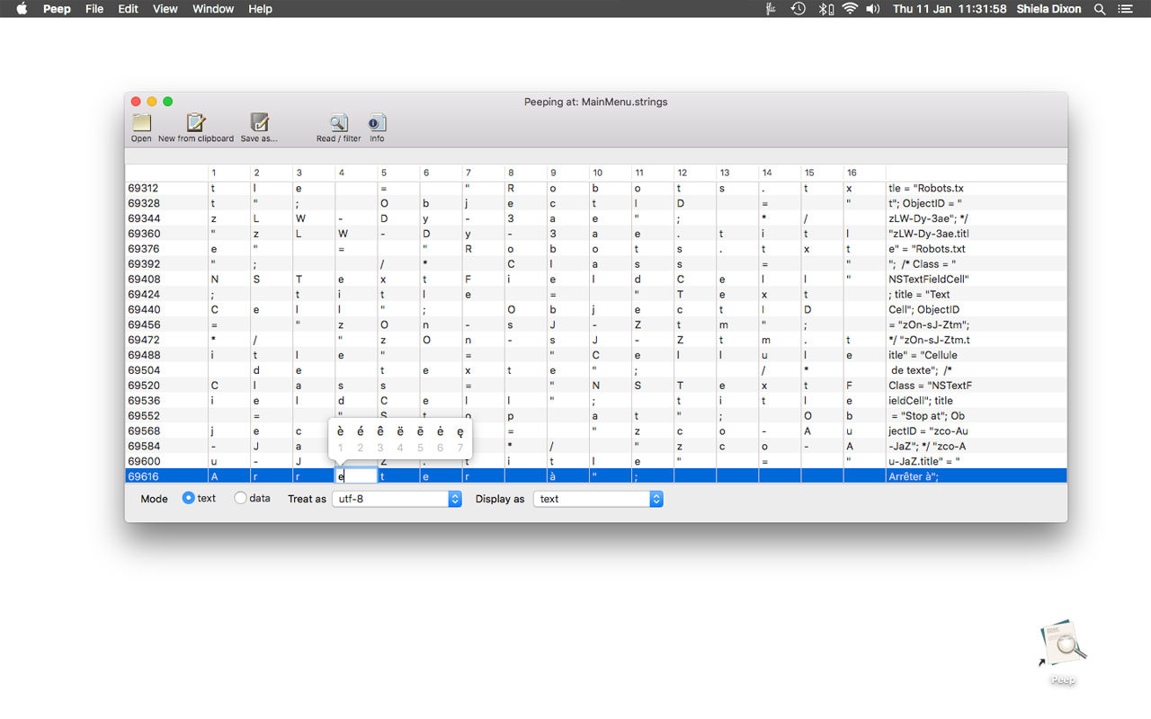Click the text 'de texte"; /*'
Image resolution: width=1151 pixels, height=719 pixels.
922,370
